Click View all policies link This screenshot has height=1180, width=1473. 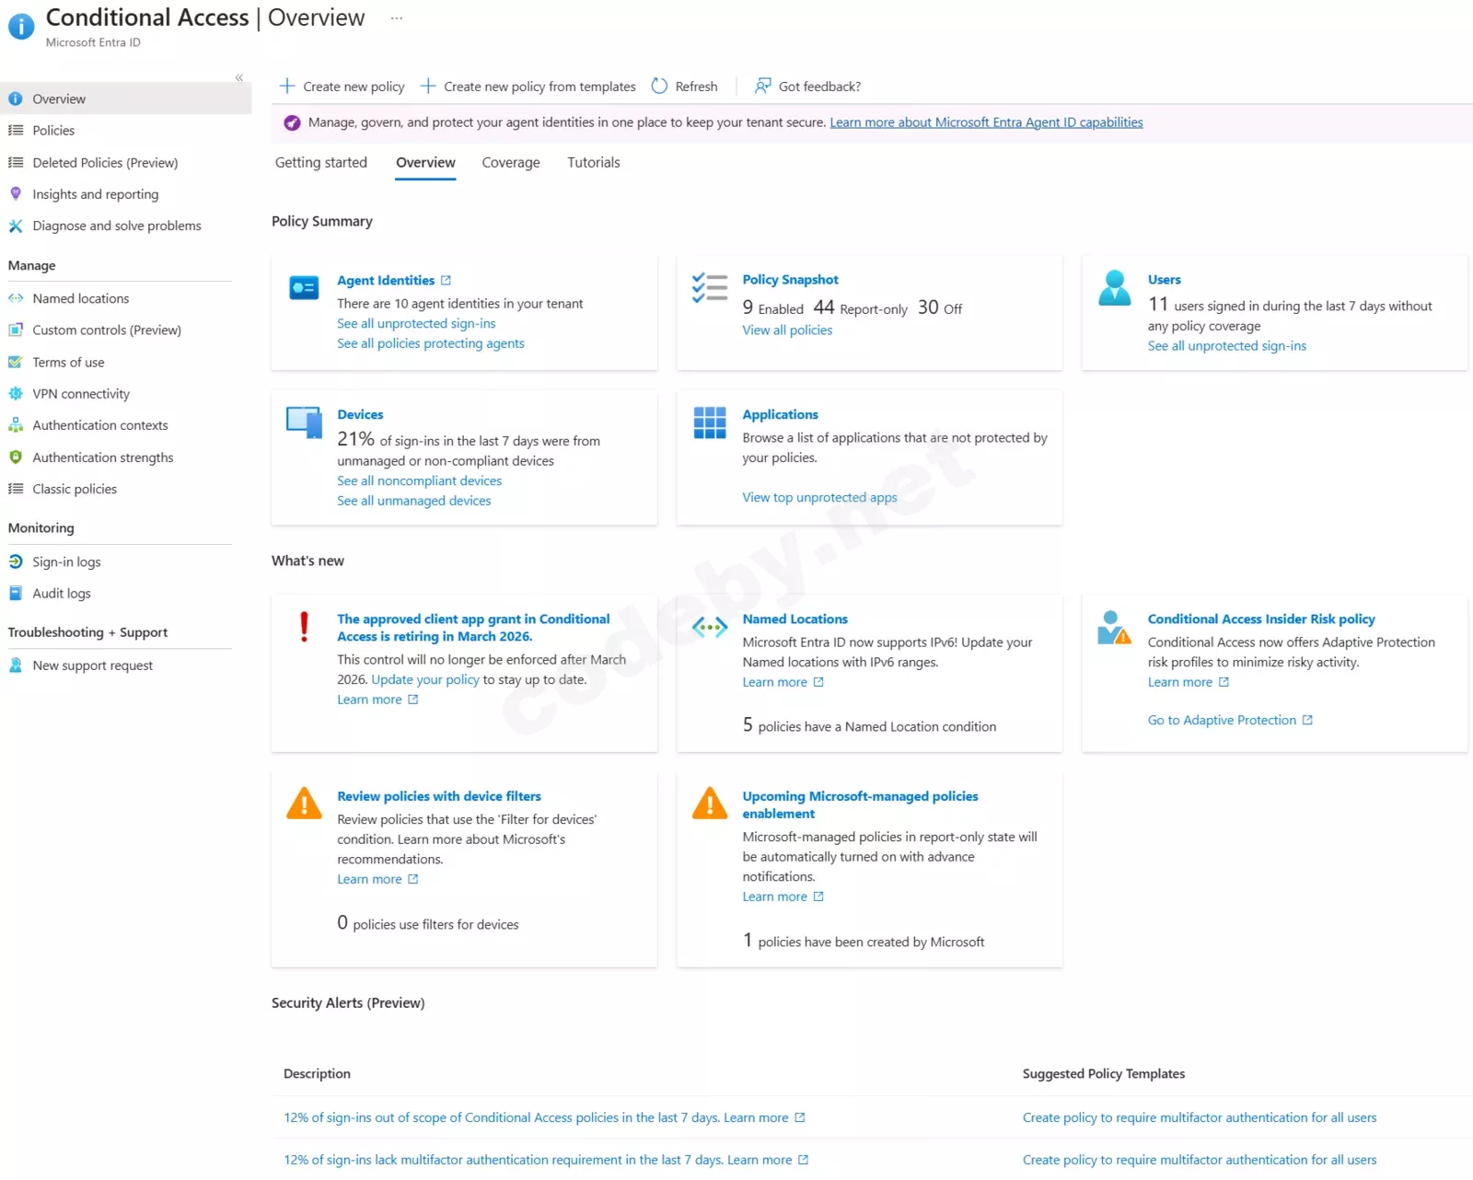tap(787, 330)
